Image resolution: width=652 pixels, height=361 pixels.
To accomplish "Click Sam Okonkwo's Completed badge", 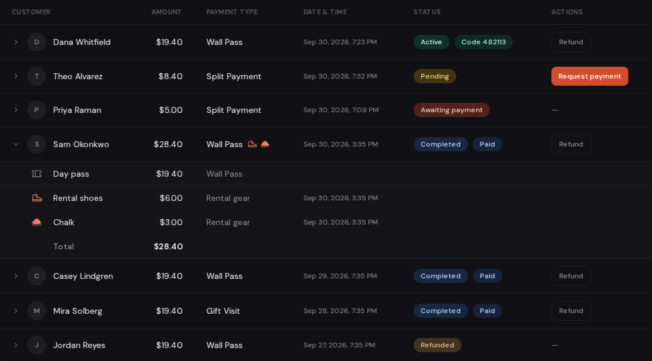I will pos(440,144).
